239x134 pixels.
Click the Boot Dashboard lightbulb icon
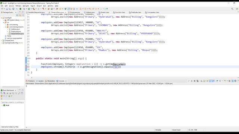(x=1, y=96)
